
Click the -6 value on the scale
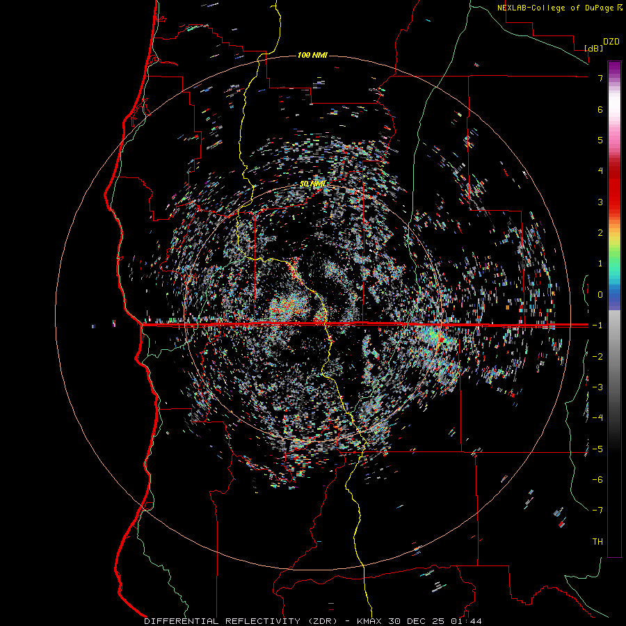click(597, 480)
